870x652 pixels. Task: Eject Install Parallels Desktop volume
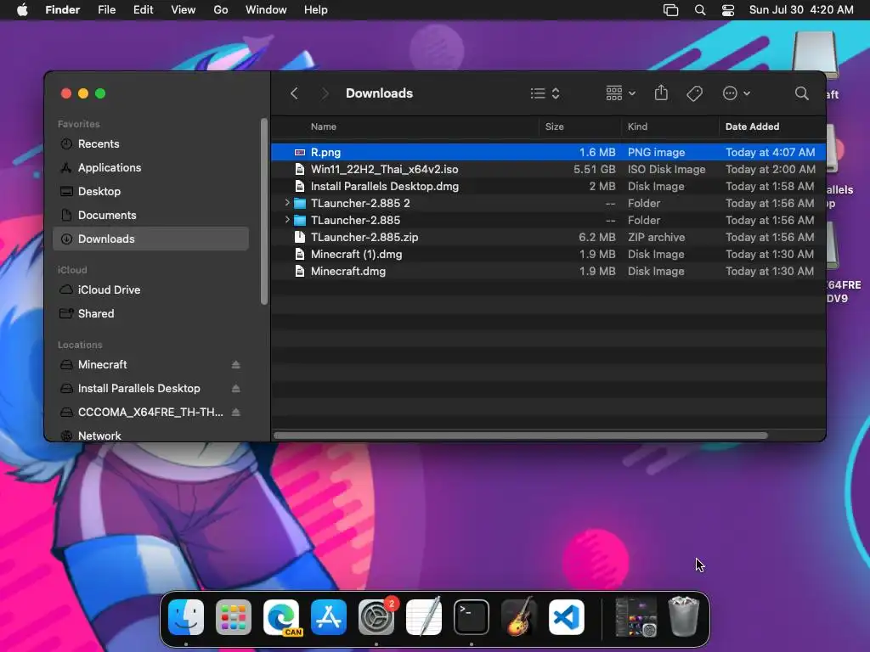[x=236, y=388]
